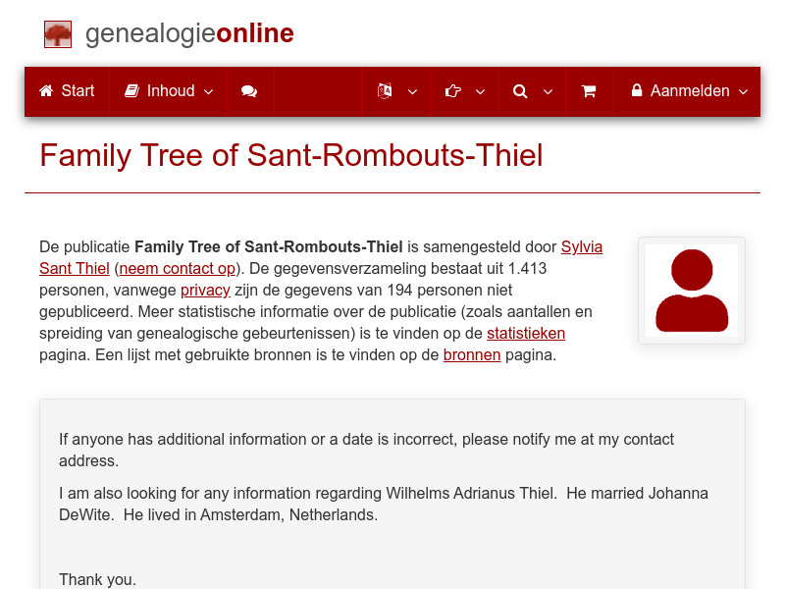Select the thumbs-up recommendation icon

point(451,91)
